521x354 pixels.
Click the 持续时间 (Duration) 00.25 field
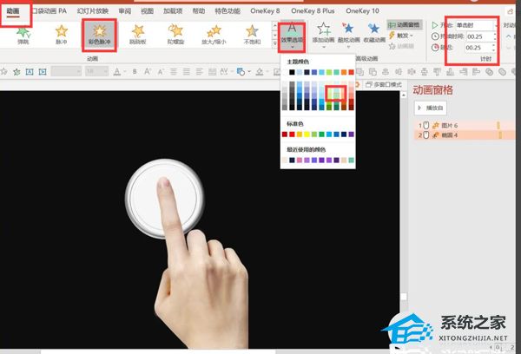coord(479,36)
